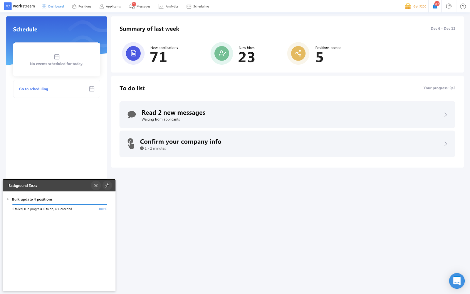The height and width of the screenshot is (294, 470).
Task: Click the Your progress: 0/2 text
Action: (x=439, y=88)
